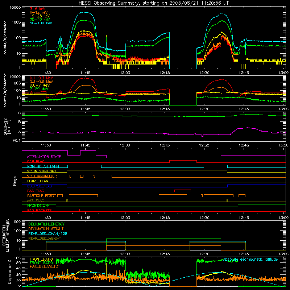The height and width of the screenshot is (290, 290).
Task: Click the Flags axis title
Action: tap(15, 181)
